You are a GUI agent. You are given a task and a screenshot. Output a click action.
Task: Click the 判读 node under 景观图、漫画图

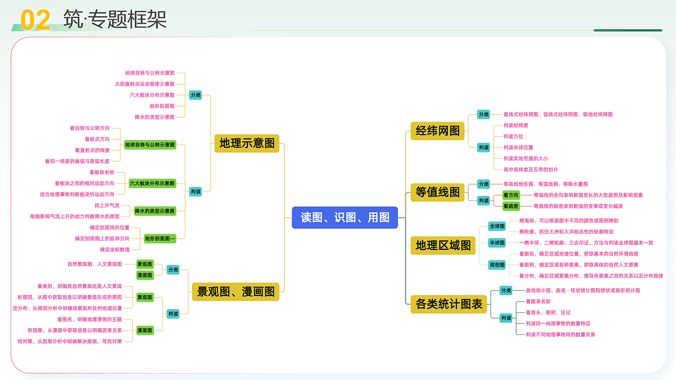[x=173, y=314]
